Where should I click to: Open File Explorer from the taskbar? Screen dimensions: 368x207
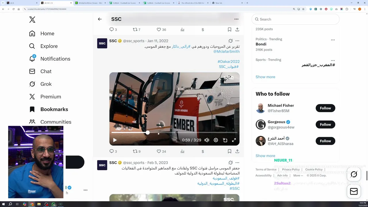click(39, 204)
